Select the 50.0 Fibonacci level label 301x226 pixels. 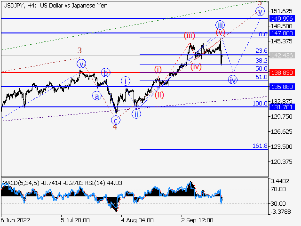point(261,68)
